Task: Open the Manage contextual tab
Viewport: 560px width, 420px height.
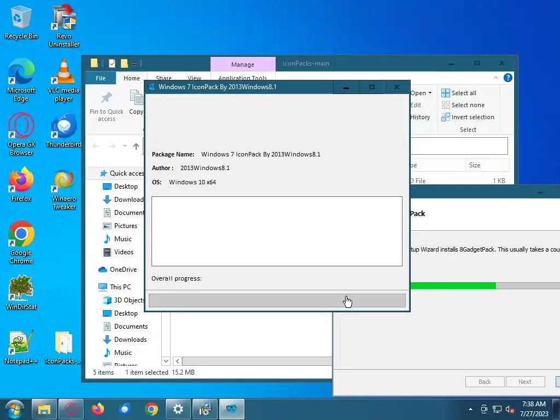Action: click(243, 65)
